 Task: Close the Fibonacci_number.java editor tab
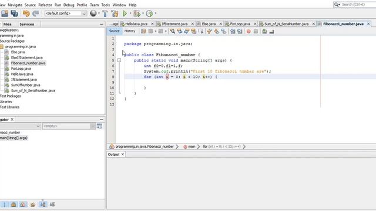[x=368, y=24]
